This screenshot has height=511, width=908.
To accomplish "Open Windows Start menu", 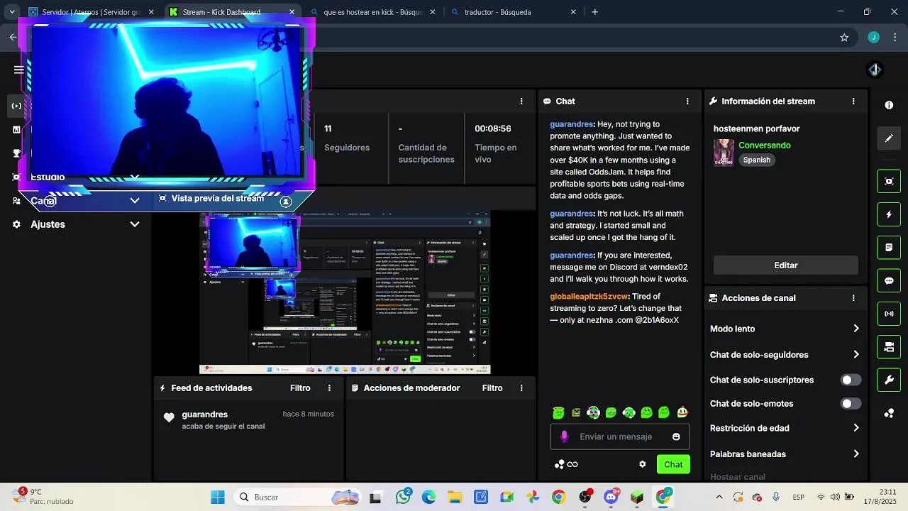I will 218,497.
